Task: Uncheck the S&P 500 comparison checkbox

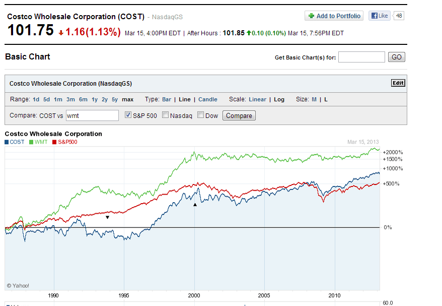Action: [x=128, y=115]
